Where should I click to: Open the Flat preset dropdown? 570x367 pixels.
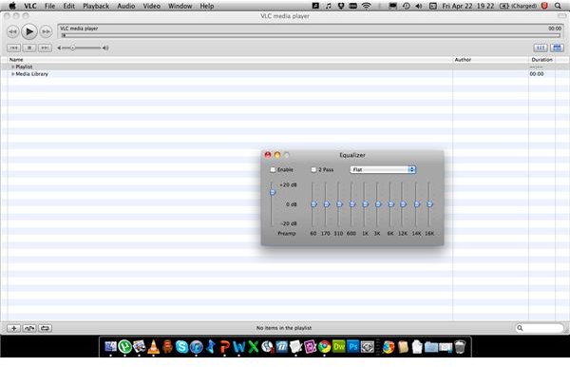(x=383, y=169)
